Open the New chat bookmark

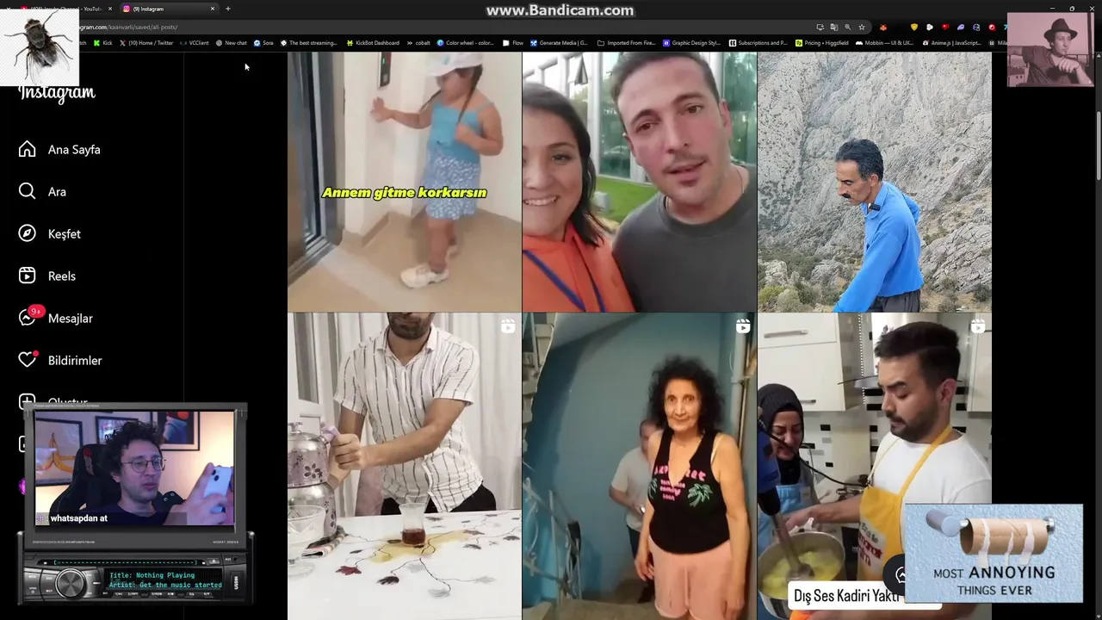pos(231,42)
